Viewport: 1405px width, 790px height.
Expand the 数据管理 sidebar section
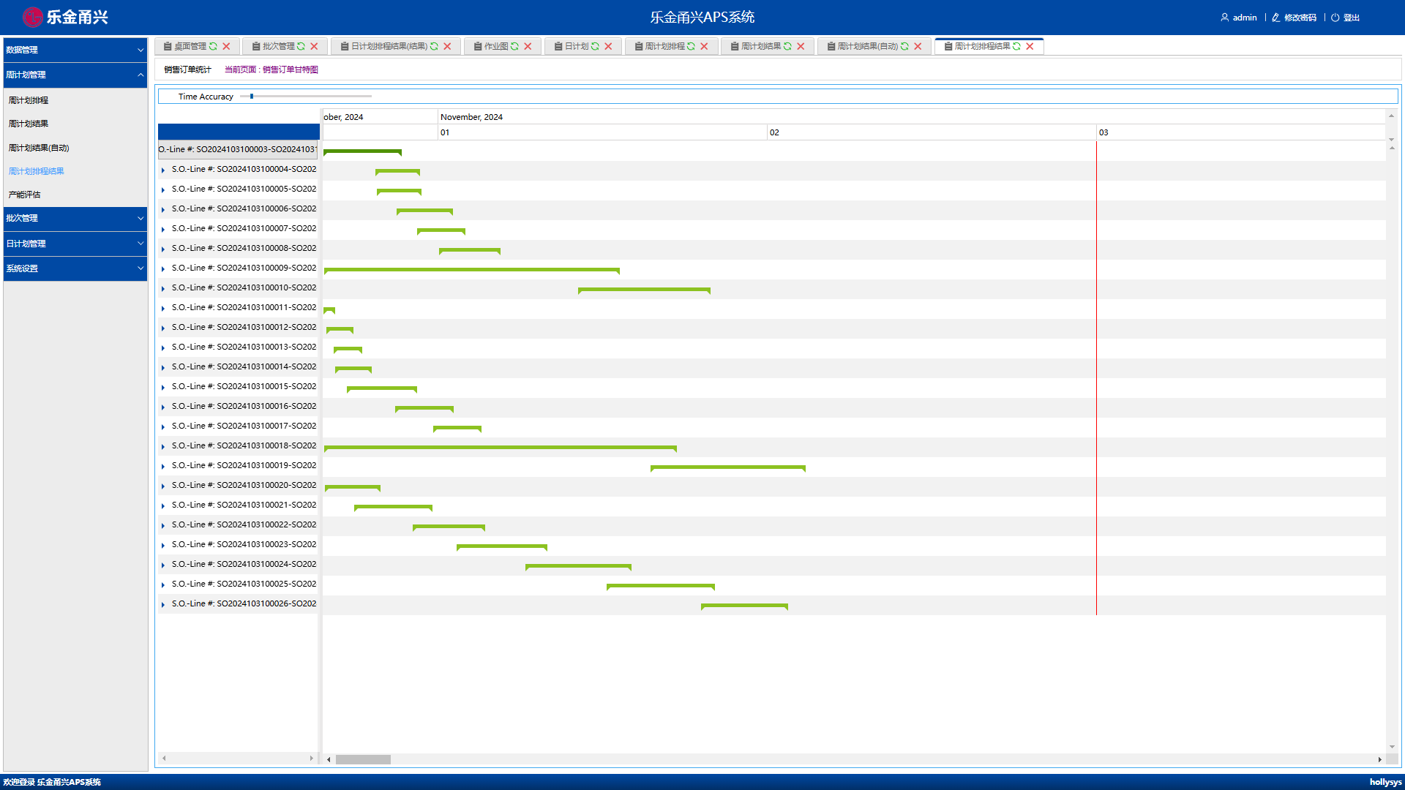(75, 50)
